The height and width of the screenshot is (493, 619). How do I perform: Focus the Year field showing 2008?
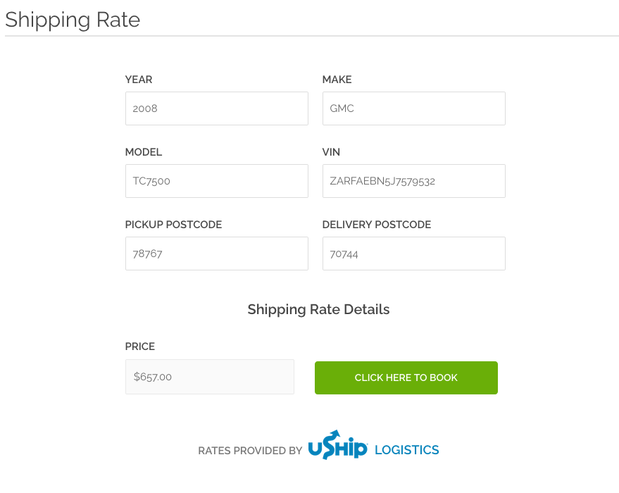(x=216, y=108)
